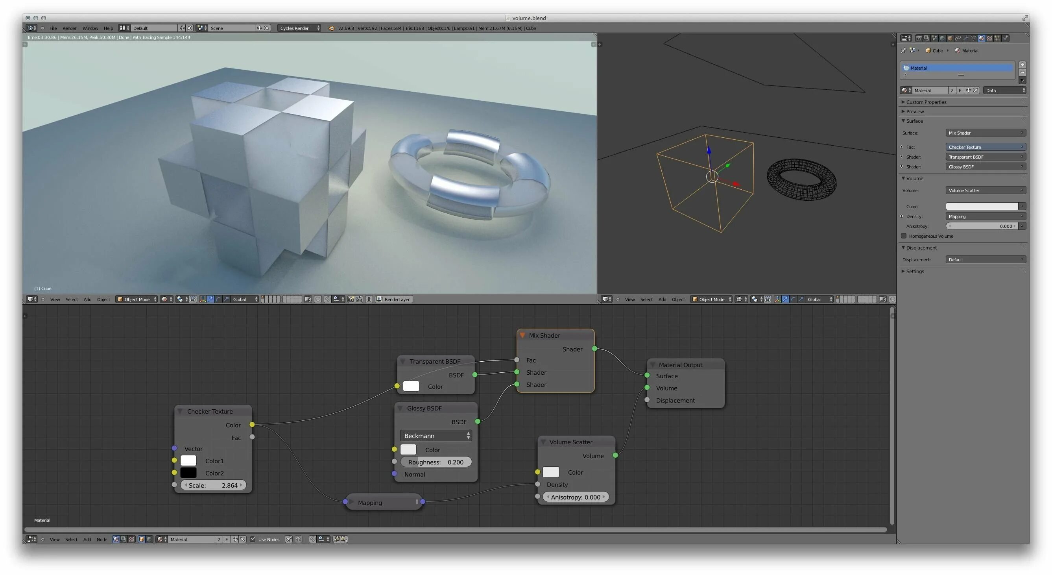The height and width of the screenshot is (575, 1052).
Task: Click the Checker Texture Fac link button
Action: (x=986, y=147)
